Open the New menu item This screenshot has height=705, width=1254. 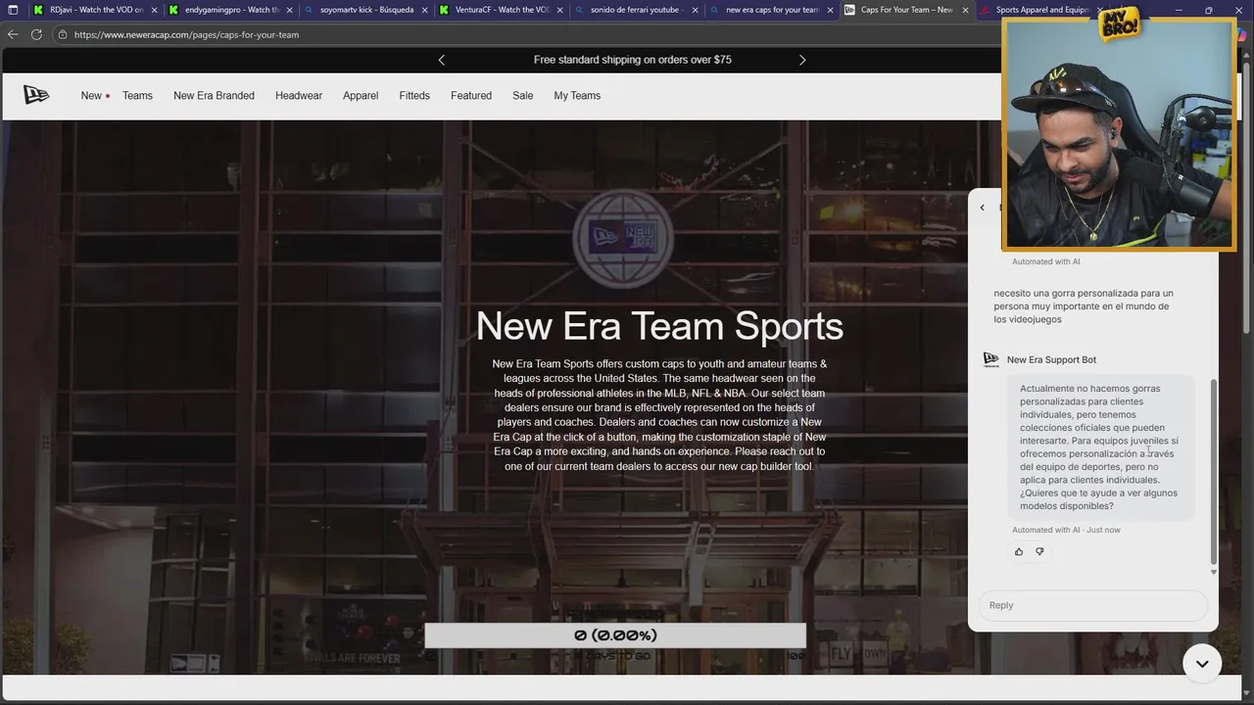click(x=91, y=96)
